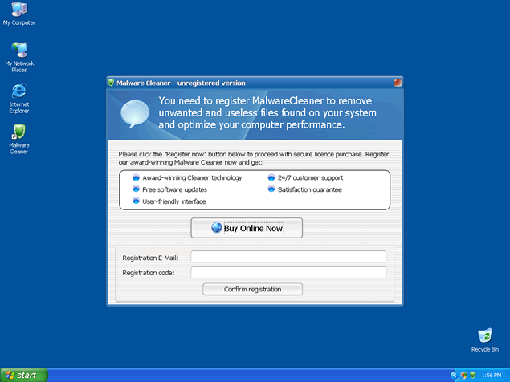Click the Confirm registration button
The height and width of the screenshot is (382, 510).
coord(252,289)
